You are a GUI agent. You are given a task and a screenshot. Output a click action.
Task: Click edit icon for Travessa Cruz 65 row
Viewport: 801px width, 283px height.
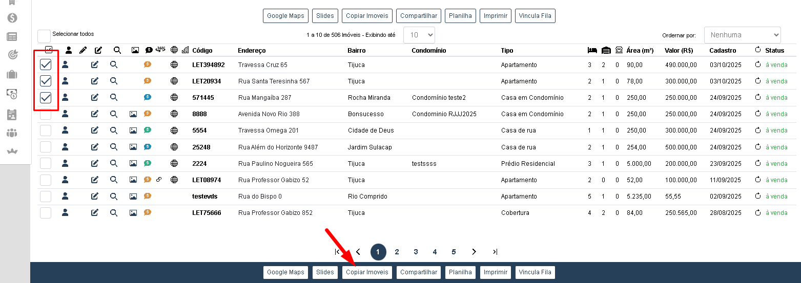click(95, 65)
